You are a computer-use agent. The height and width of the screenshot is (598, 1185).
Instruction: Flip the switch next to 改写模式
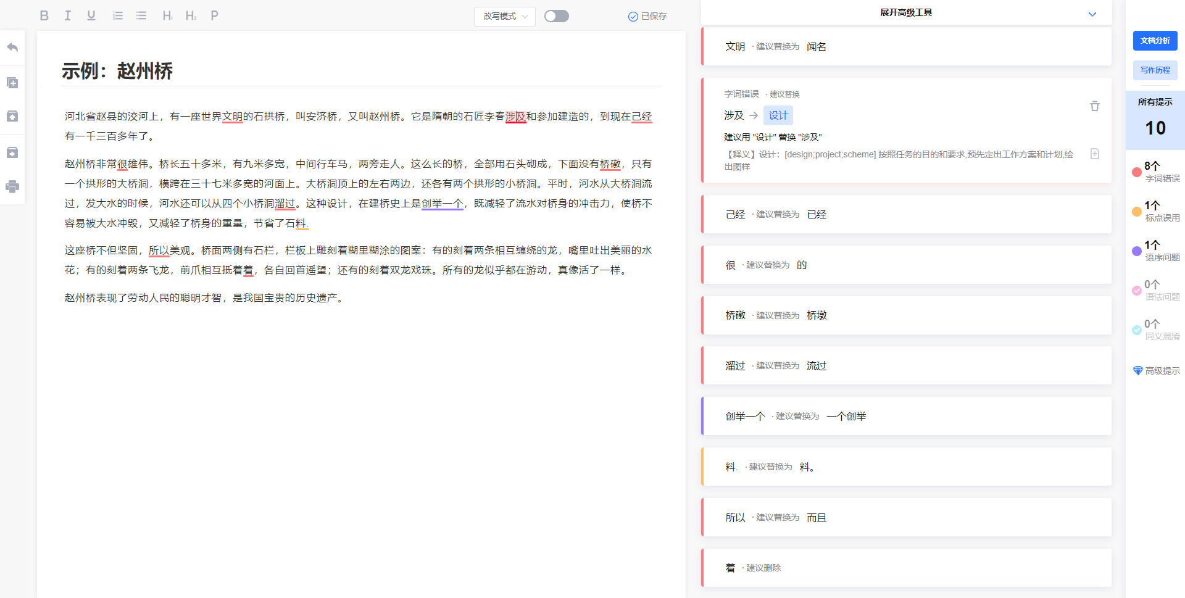556,16
